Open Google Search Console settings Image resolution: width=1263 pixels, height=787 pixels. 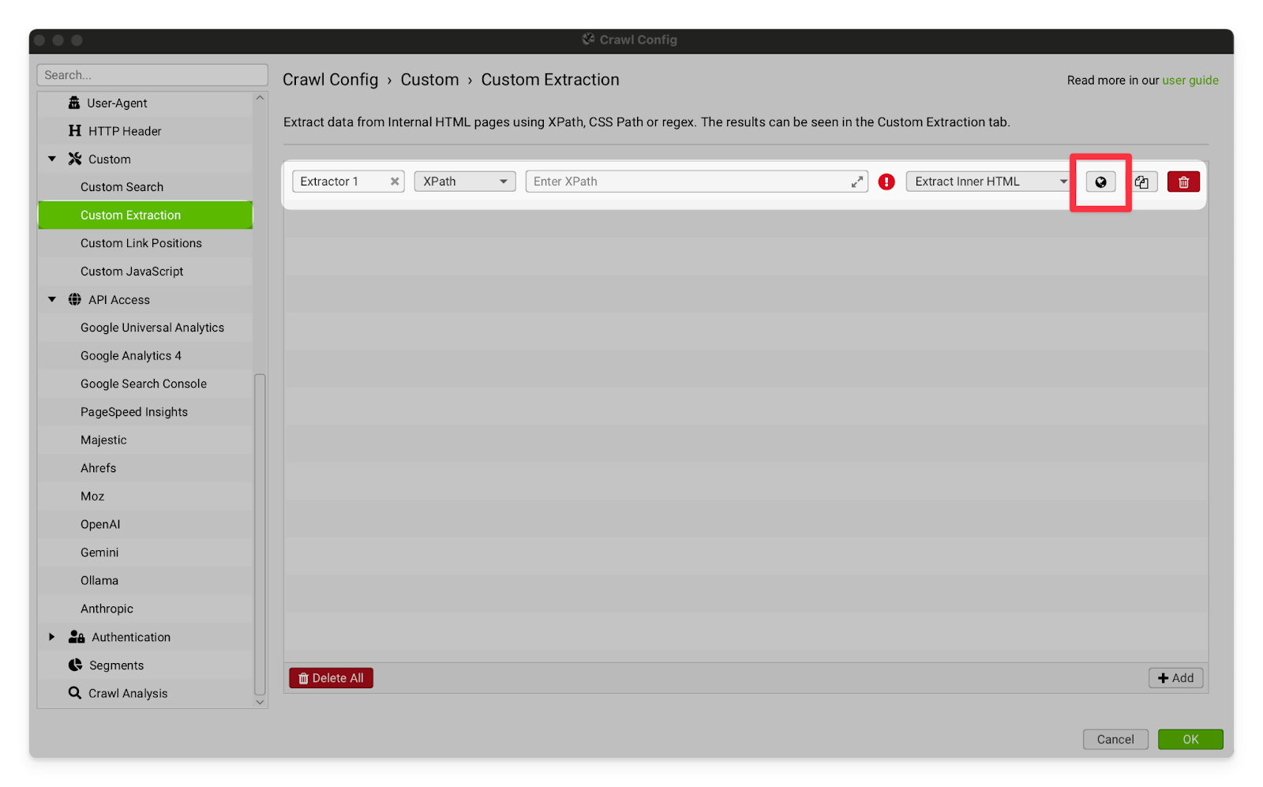point(143,384)
